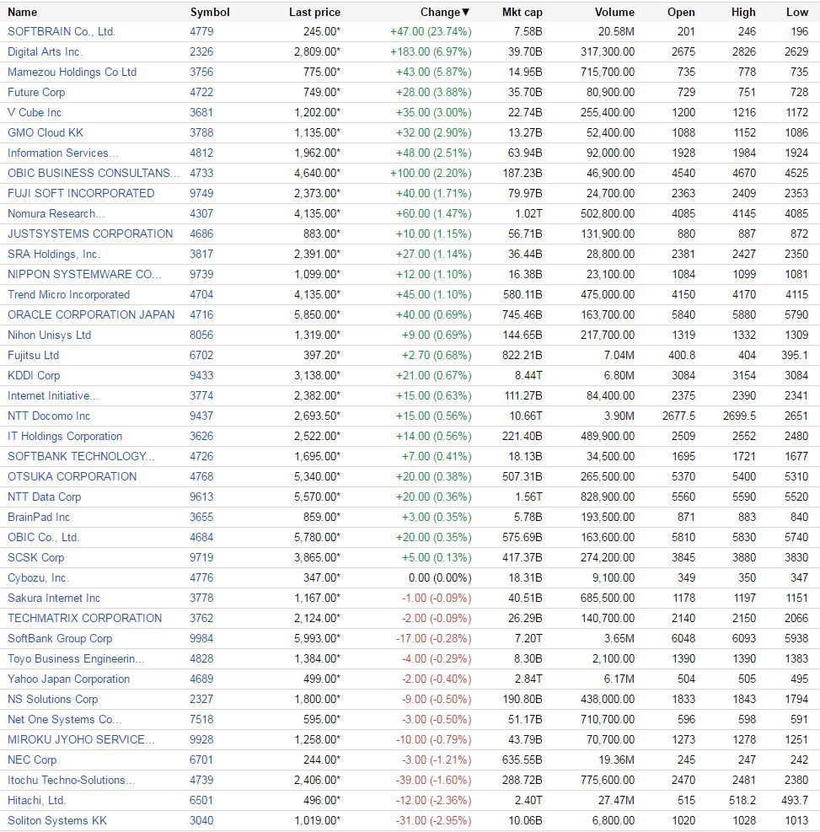
Task: Open OTSUKA CORPORATION link
Action: [x=72, y=476]
